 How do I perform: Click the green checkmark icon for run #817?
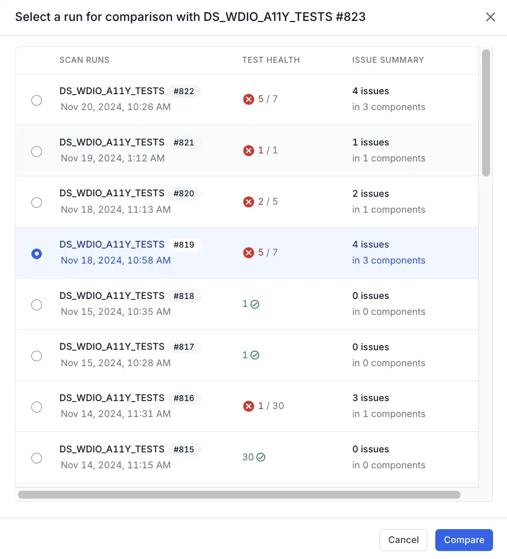(x=255, y=355)
